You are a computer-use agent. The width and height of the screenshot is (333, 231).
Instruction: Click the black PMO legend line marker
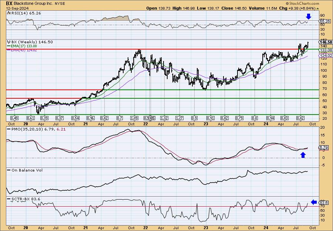click(x=9, y=129)
